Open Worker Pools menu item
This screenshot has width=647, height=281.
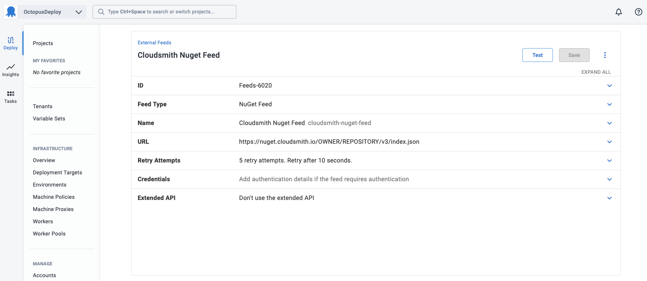49,234
